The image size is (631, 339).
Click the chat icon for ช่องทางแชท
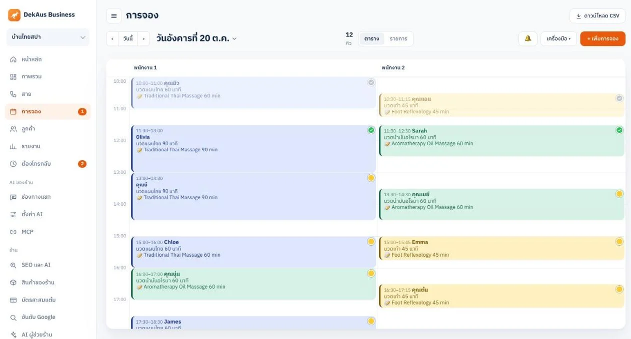13,197
